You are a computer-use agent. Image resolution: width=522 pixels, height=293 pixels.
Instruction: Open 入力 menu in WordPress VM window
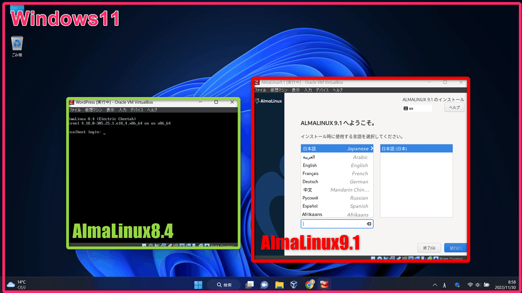[x=123, y=110]
